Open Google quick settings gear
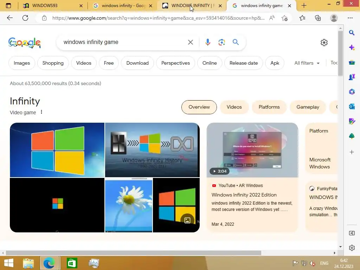This screenshot has height=270, width=360. (324, 43)
